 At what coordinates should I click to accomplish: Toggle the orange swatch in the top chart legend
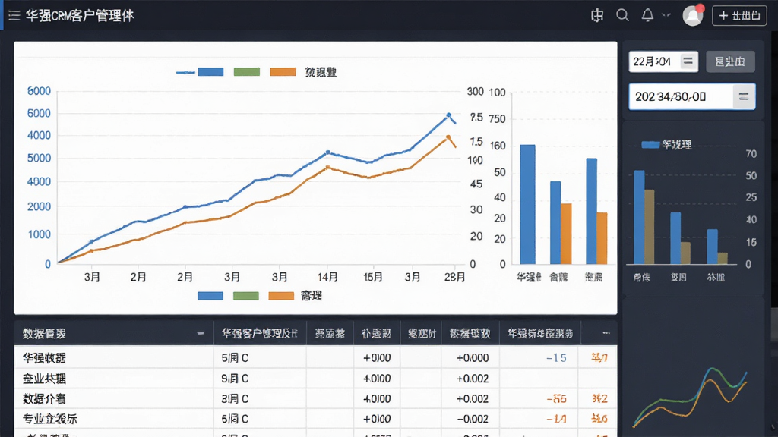[x=283, y=72]
